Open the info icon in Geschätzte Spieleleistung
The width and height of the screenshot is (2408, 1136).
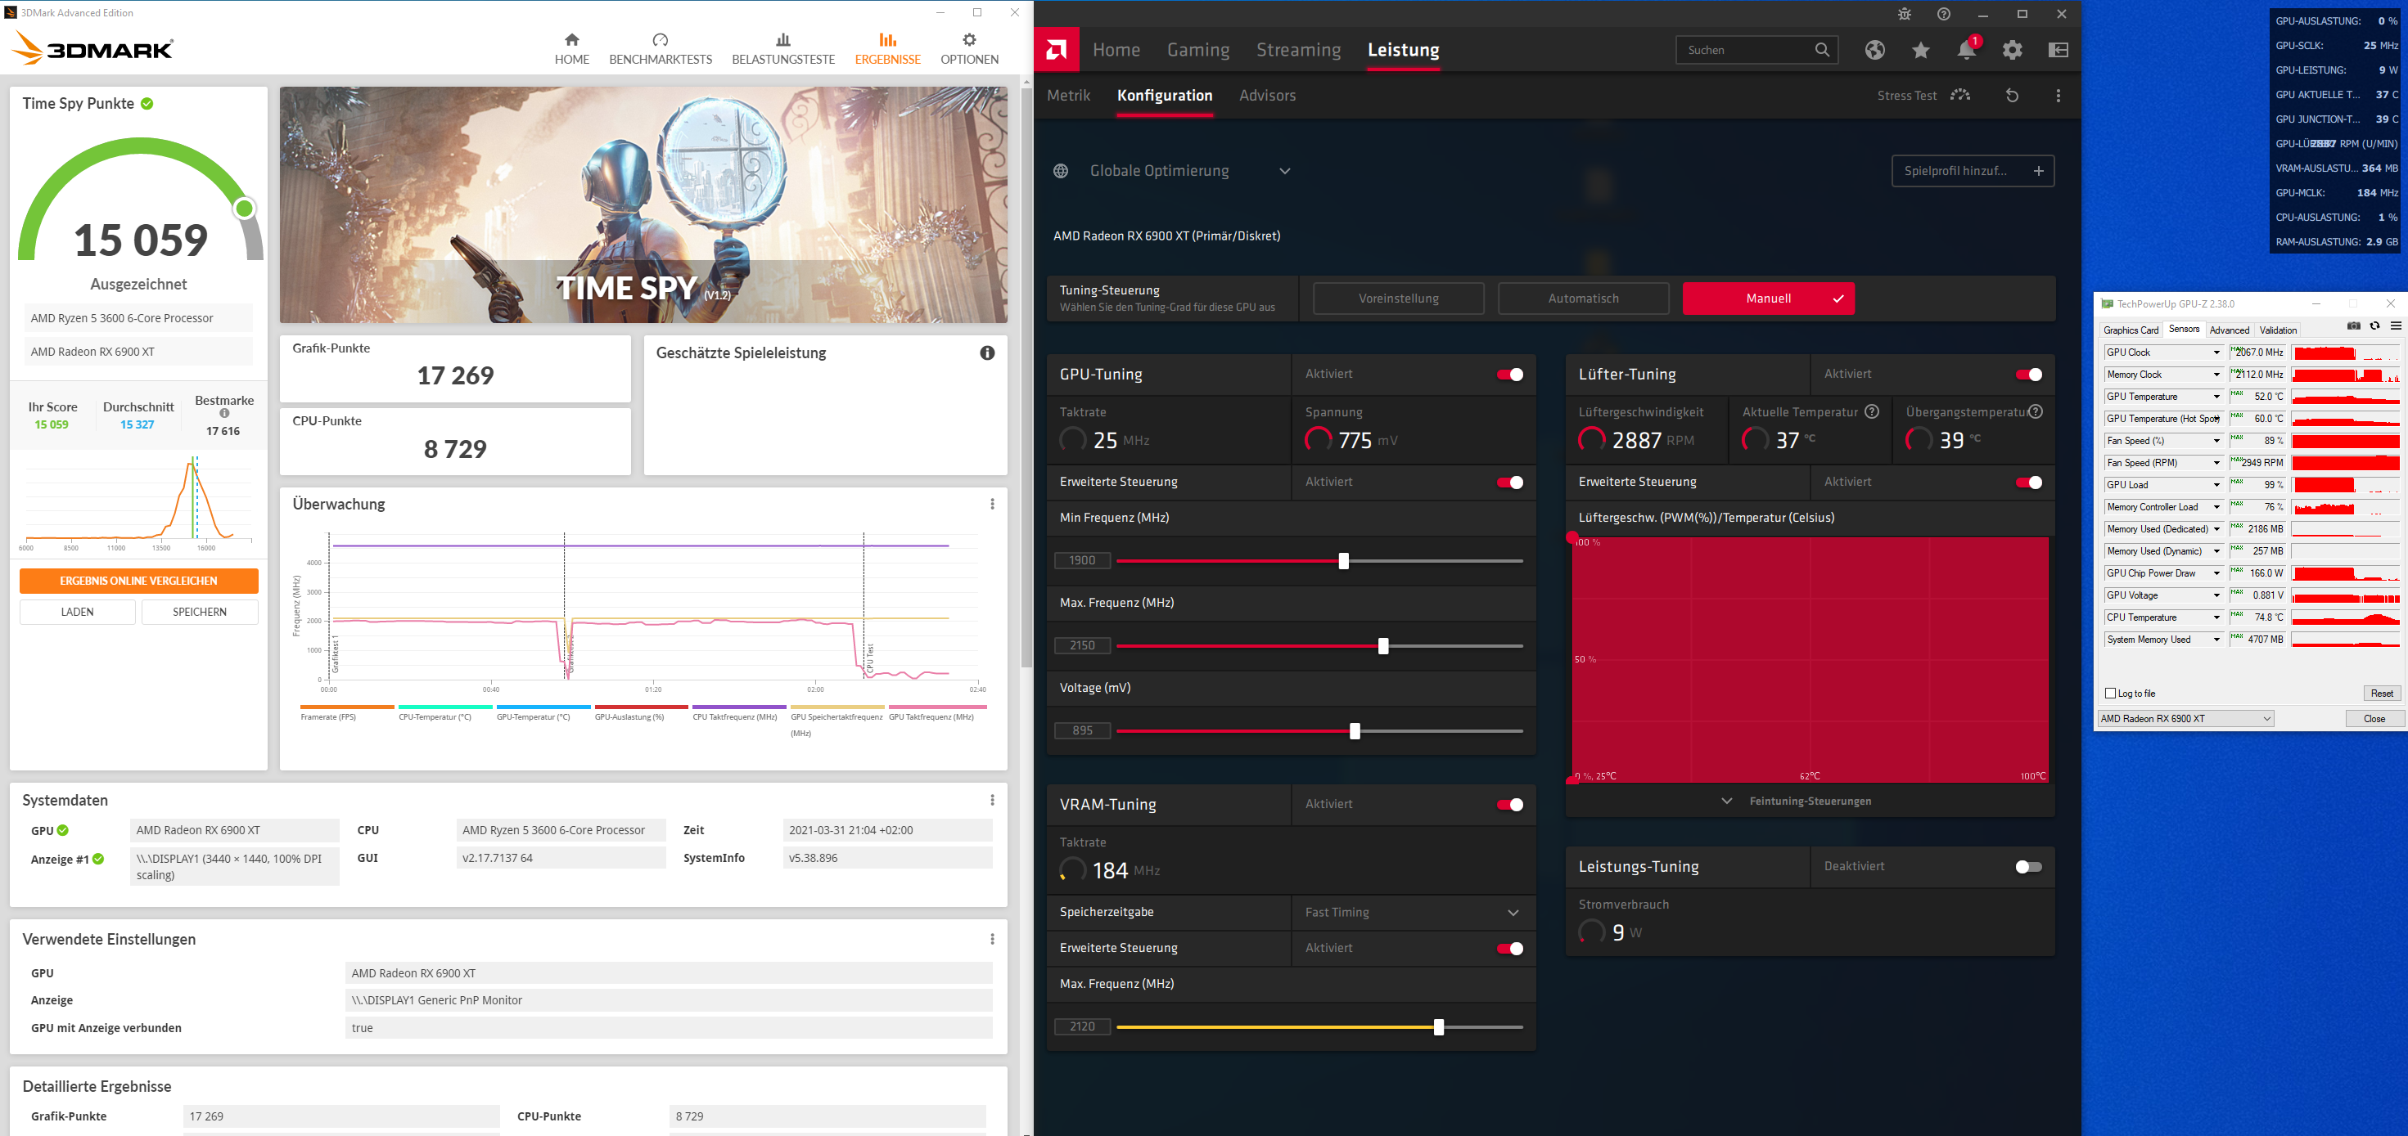[986, 353]
